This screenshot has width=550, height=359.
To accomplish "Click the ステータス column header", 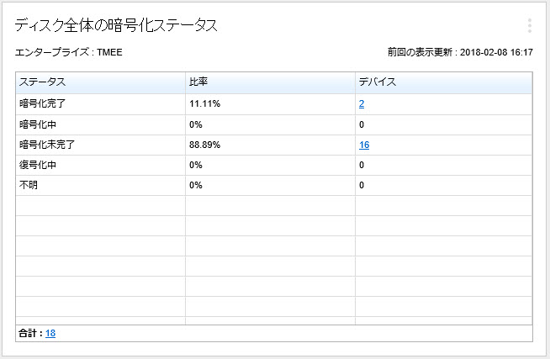I will click(x=43, y=82).
